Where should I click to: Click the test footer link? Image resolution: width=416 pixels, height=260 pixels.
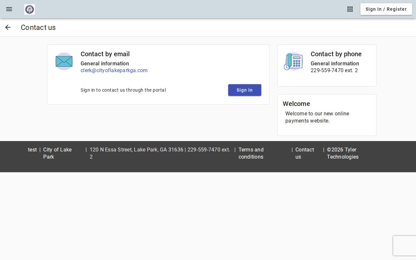[32, 149]
